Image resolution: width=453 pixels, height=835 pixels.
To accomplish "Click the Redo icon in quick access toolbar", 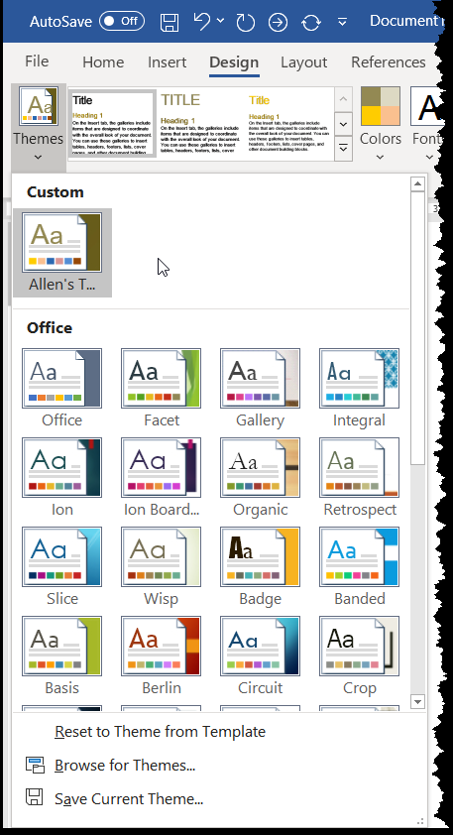I will (x=246, y=22).
